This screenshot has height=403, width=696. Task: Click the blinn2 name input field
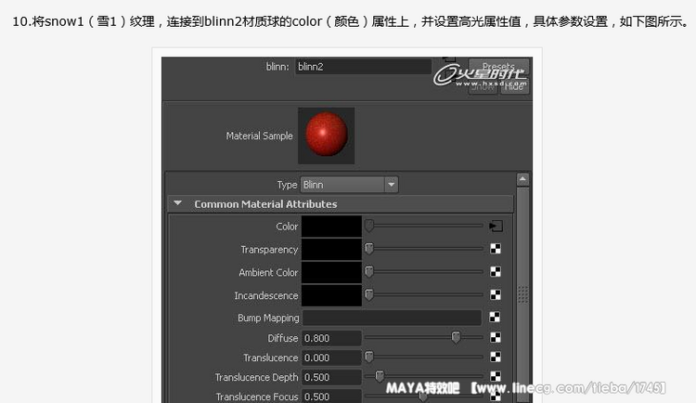pos(362,67)
